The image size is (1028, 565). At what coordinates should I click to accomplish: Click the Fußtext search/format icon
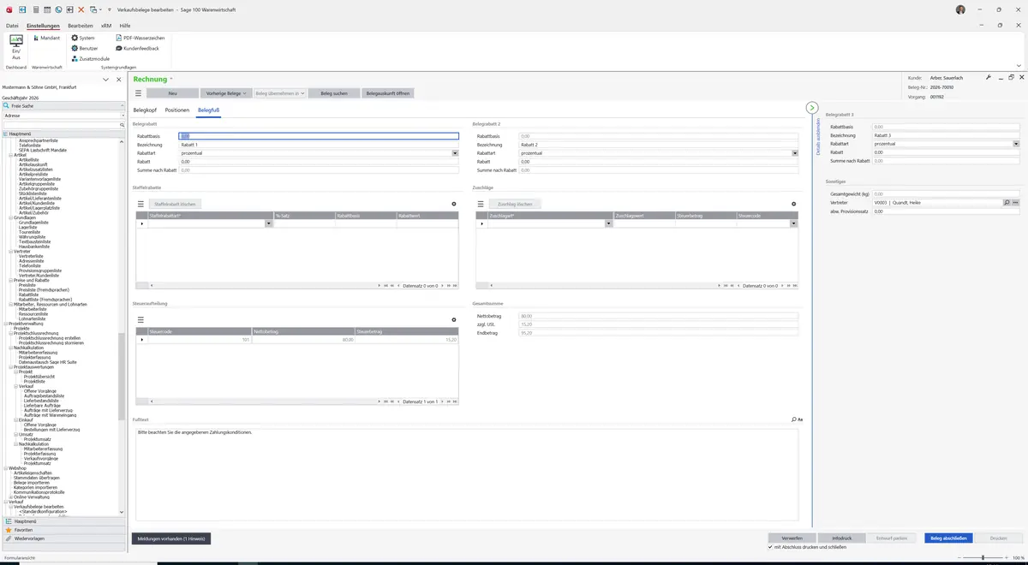click(797, 419)
